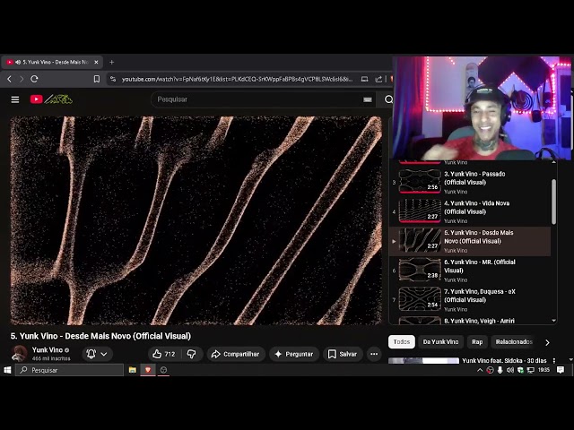Click the eX thumbnail 2:54
Image resolution: width=574 pixels, height=430 pixels.
(x=420, y=298)
